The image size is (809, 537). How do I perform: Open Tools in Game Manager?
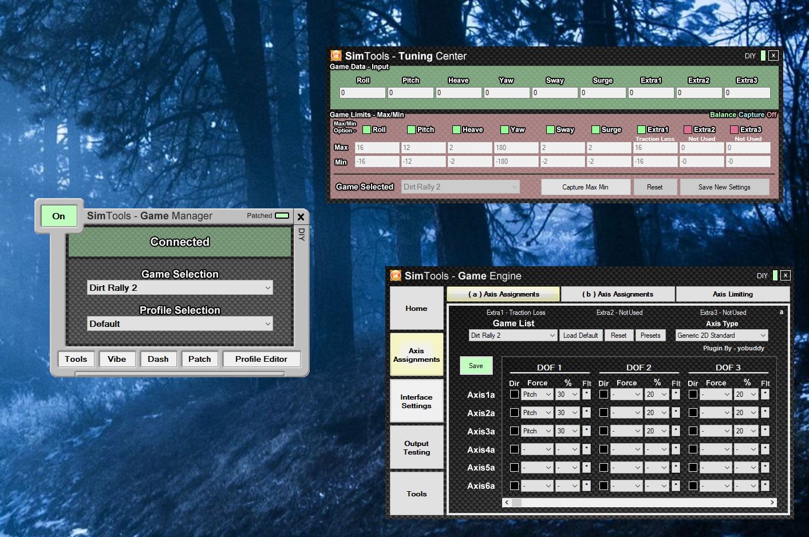point(76,359)
